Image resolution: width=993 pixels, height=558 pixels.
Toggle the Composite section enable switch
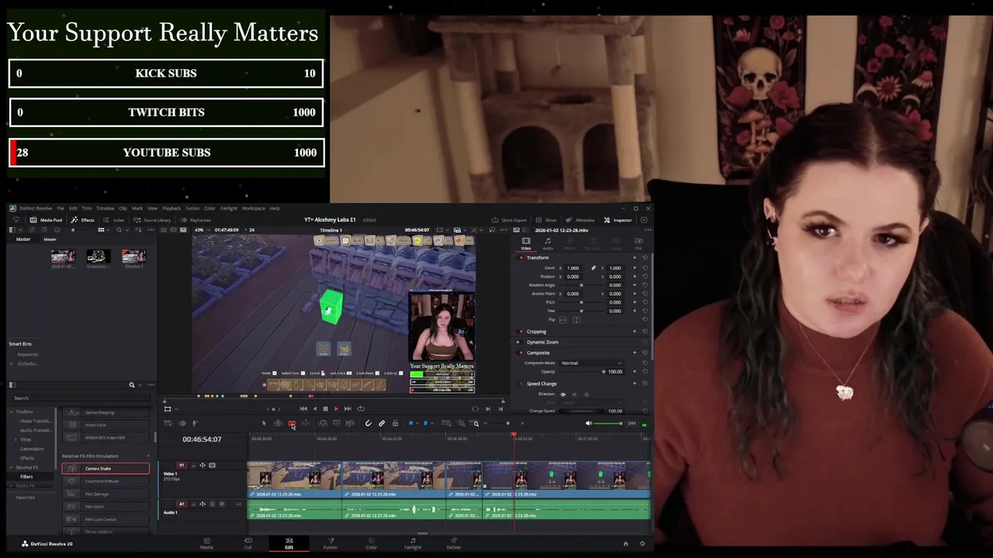(521, 353)
